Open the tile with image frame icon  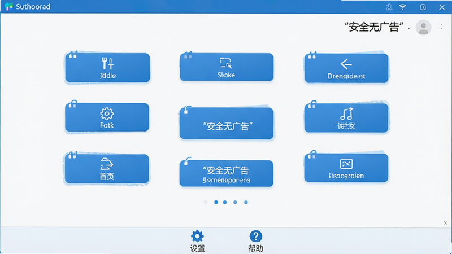(346, 168)
